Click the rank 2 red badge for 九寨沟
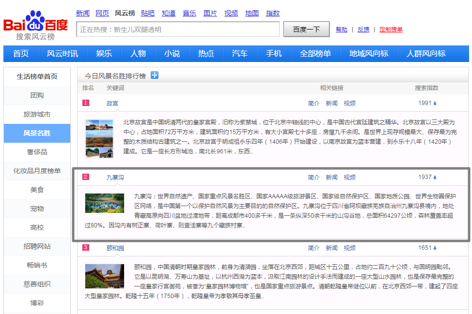The width and height of the screenshot is (472, 314). (86, 177)
